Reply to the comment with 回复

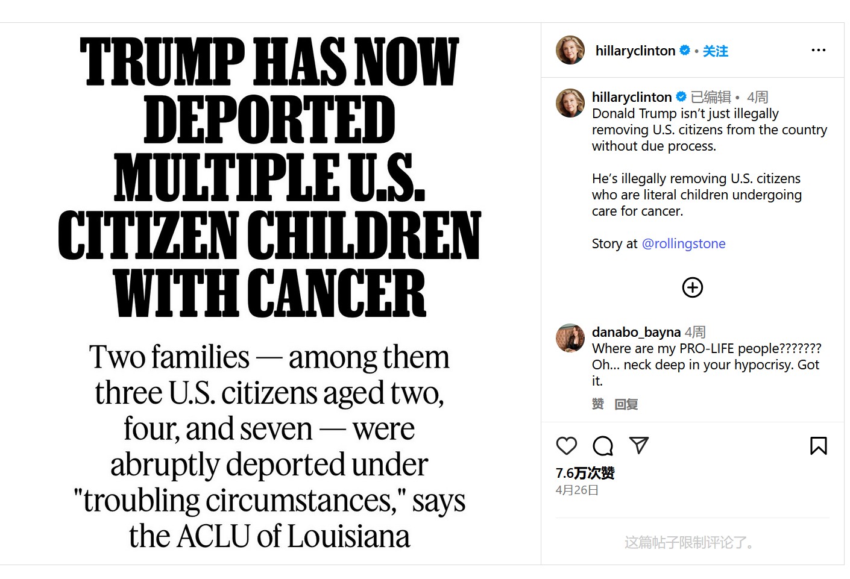point(626,404)
